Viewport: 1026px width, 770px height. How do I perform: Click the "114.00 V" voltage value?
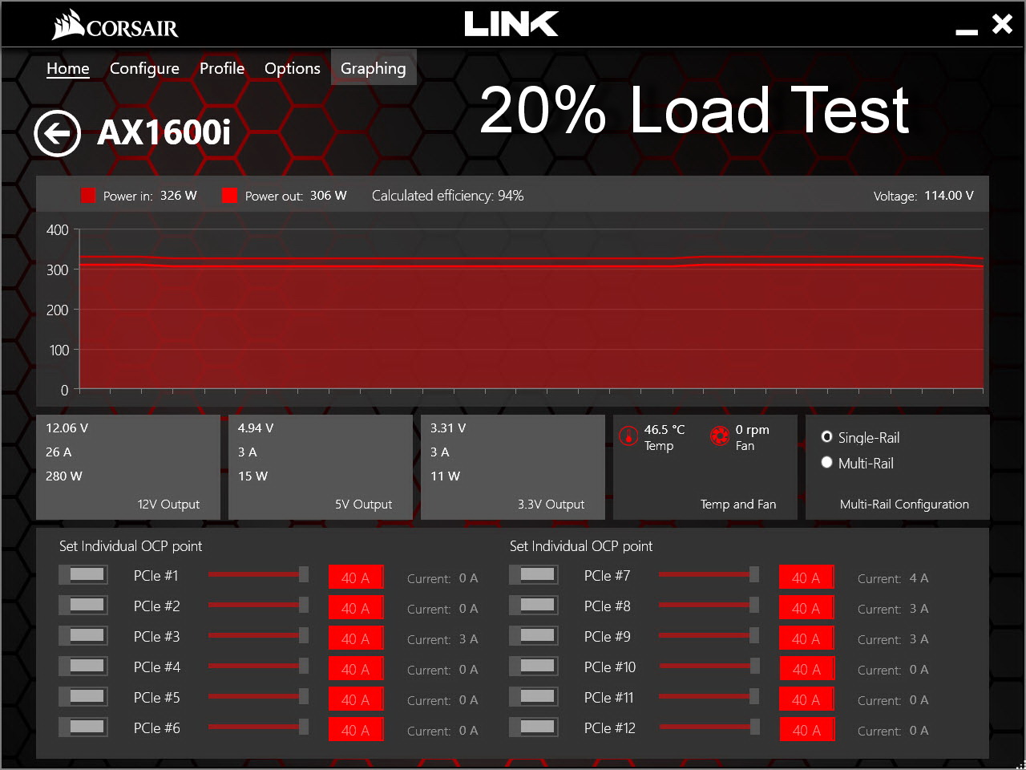(949, 196)
